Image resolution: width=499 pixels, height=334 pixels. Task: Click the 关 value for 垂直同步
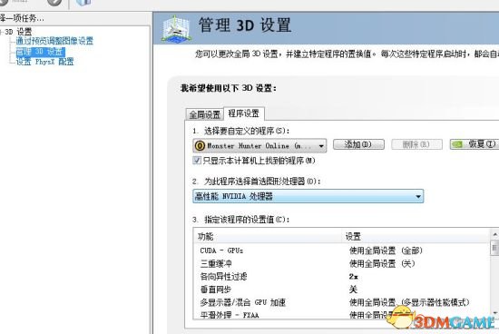pos(353,290)
